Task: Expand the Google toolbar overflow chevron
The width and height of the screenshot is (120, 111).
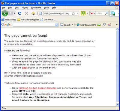Action: (117, 25)
